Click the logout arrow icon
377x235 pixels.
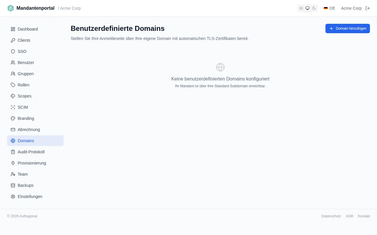click(x=368, y=8)
